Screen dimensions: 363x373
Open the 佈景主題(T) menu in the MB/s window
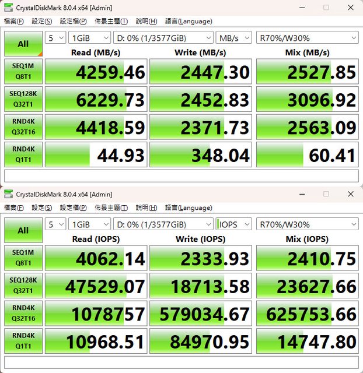tap(111, 22)
